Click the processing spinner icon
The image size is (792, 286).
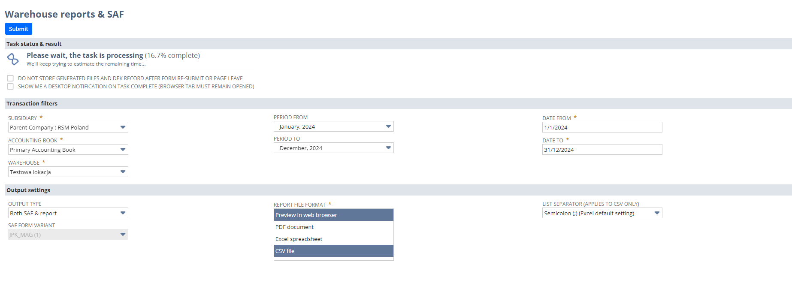tap(13, 59)
